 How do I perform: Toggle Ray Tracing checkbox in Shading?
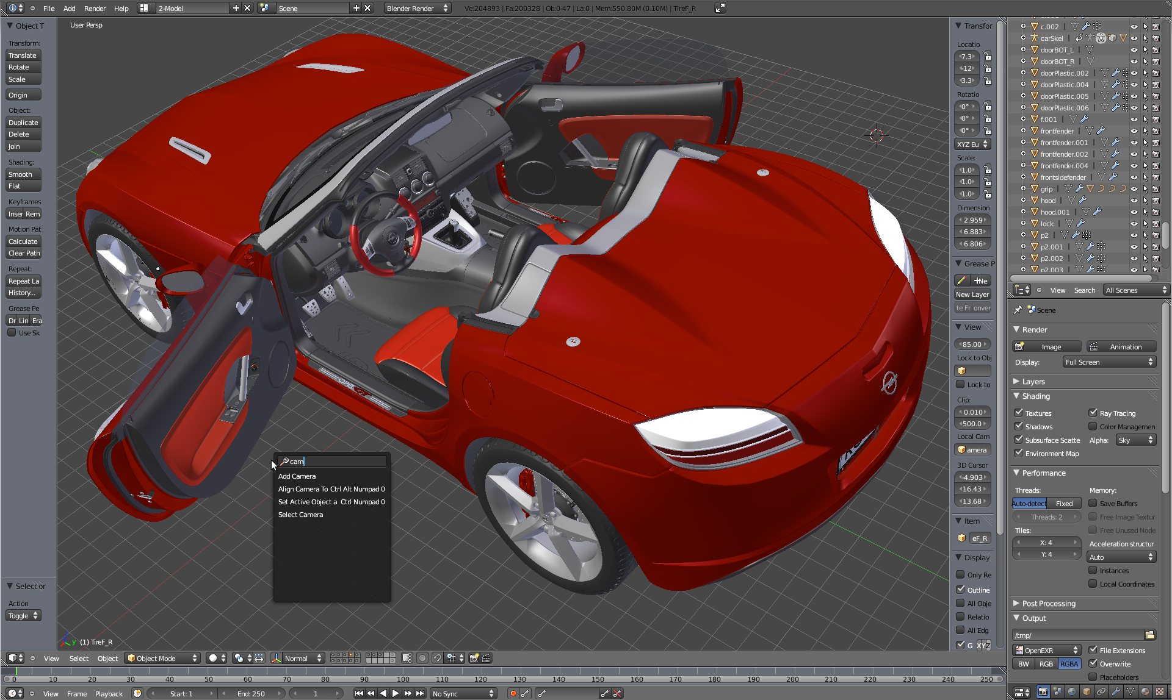1093,412
